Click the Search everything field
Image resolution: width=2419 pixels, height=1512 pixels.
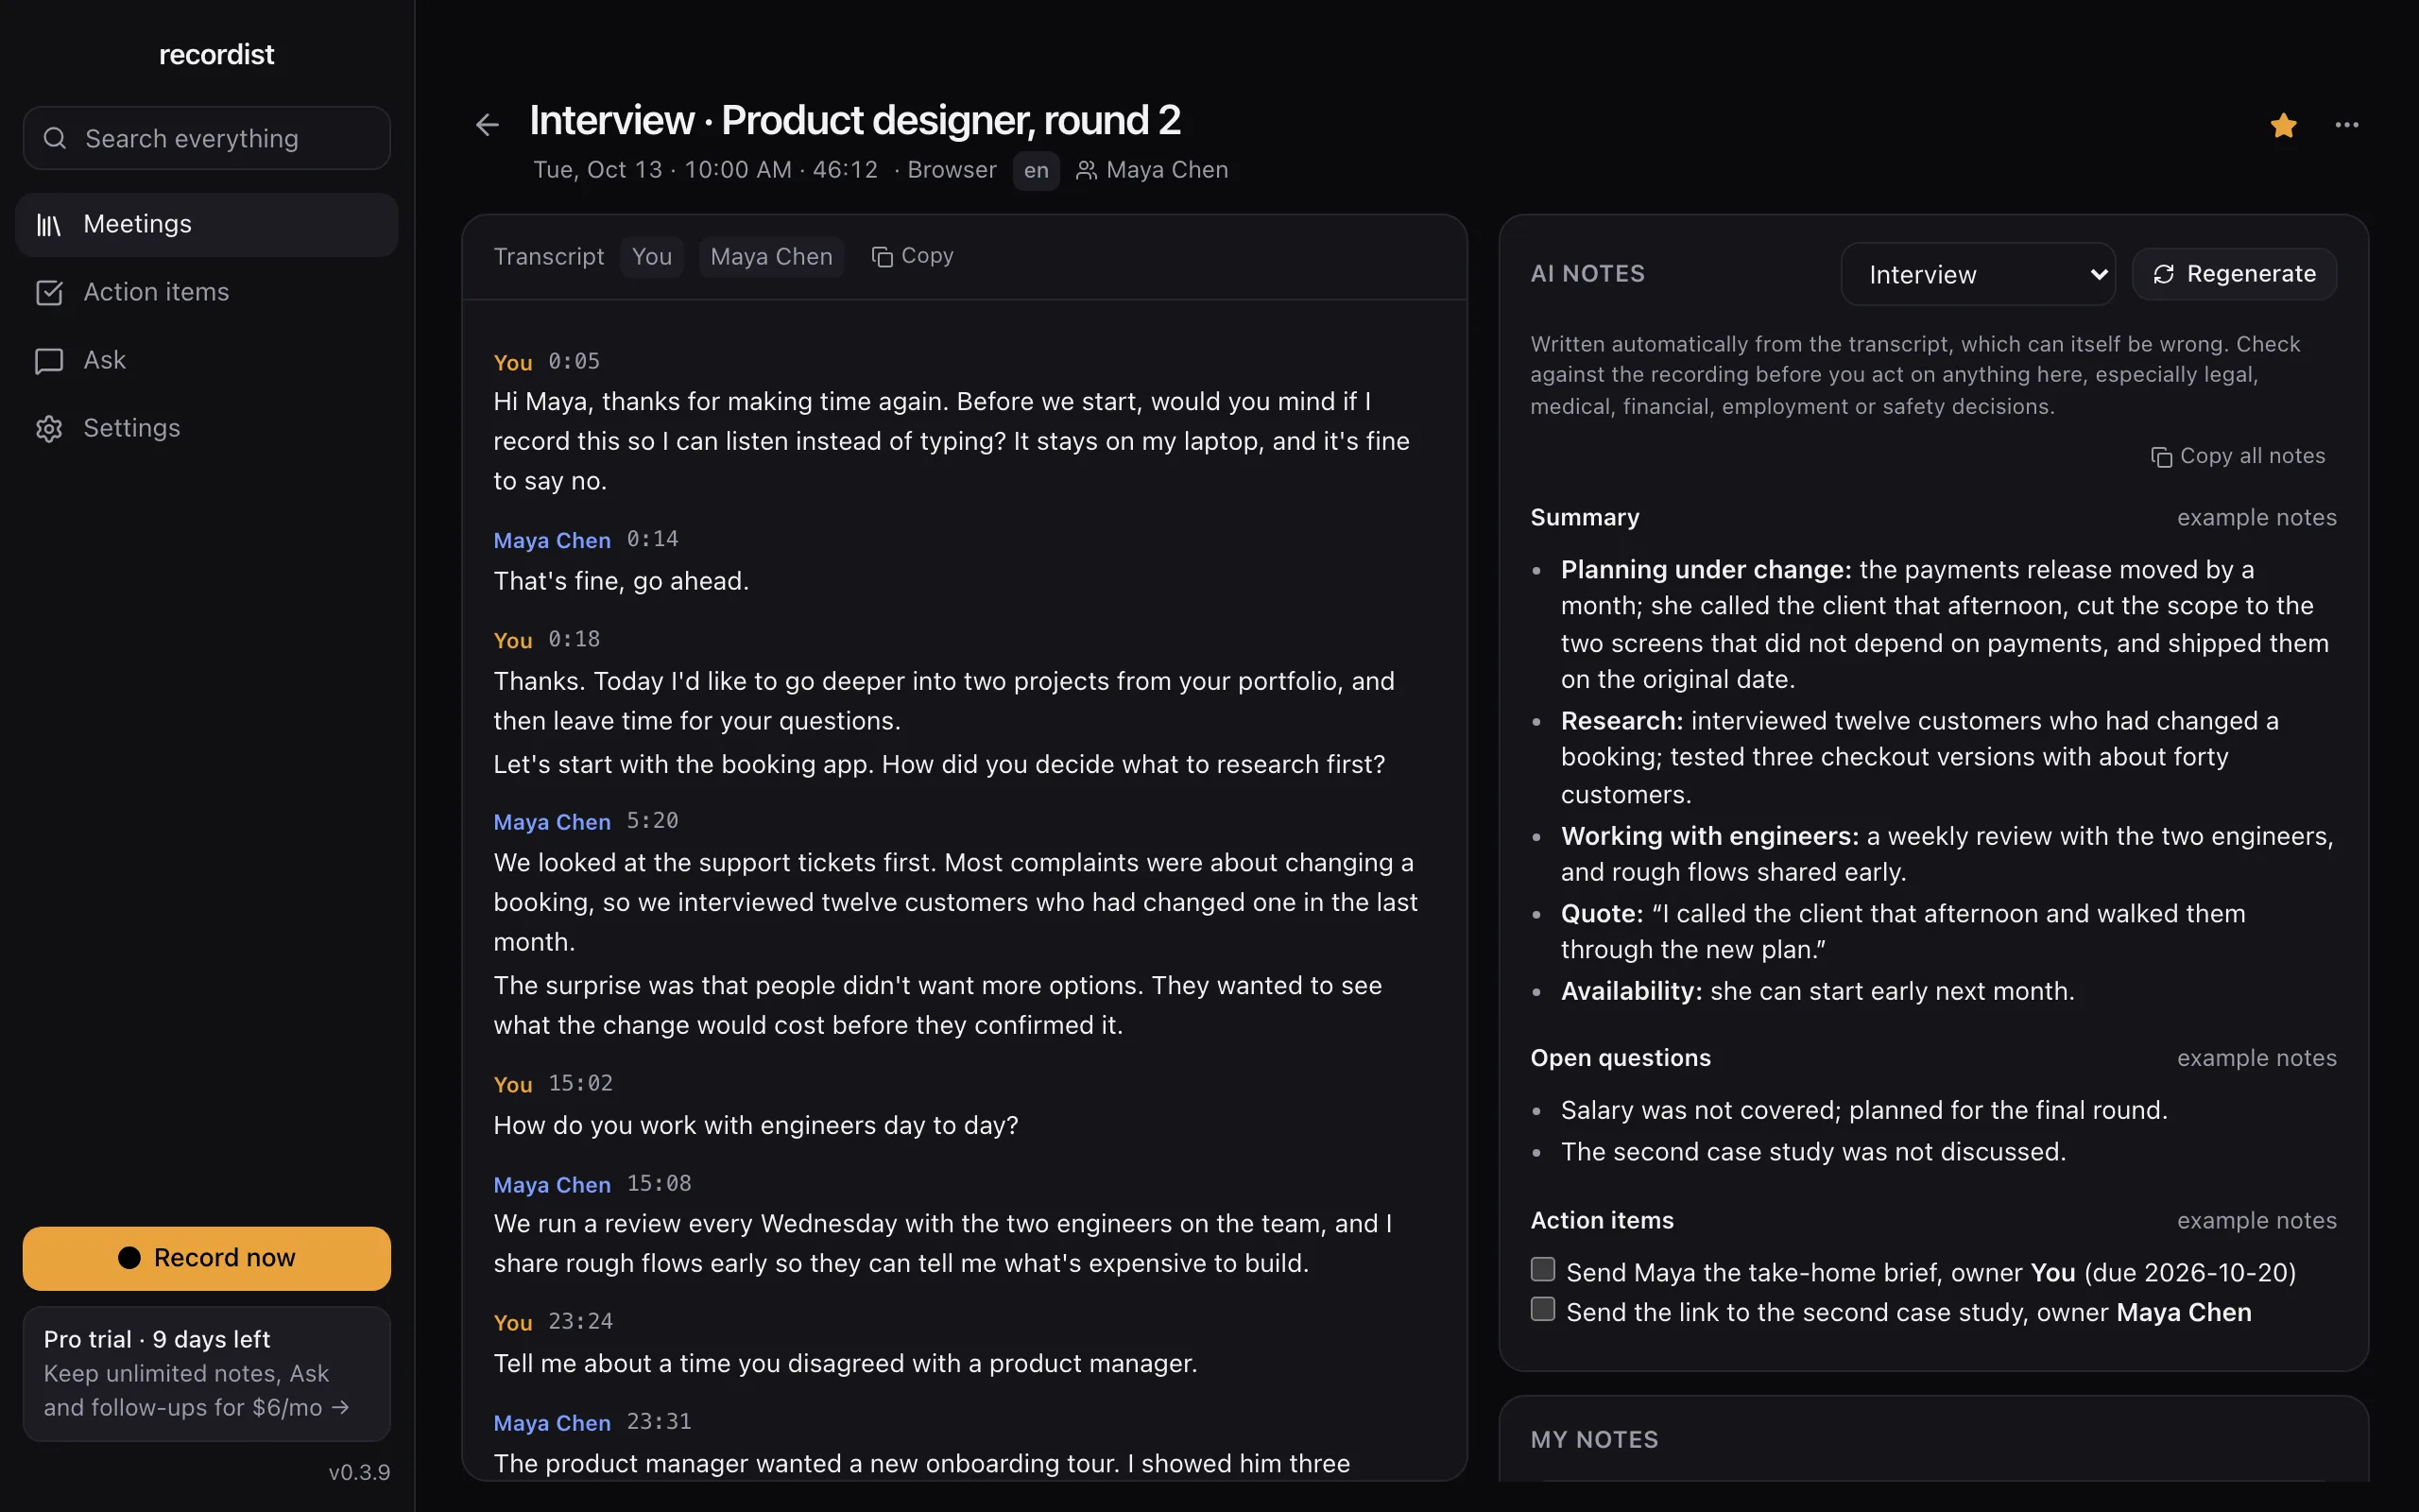click(207, 138)
